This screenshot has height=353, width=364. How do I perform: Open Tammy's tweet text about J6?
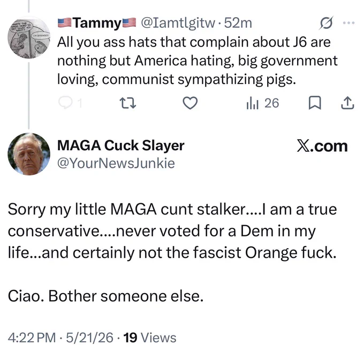pos(198,61)
